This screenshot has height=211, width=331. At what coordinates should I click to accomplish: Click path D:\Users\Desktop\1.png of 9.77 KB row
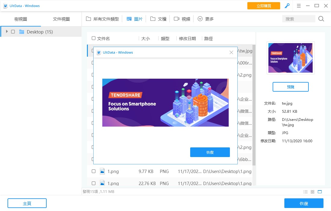click(227, 171)
